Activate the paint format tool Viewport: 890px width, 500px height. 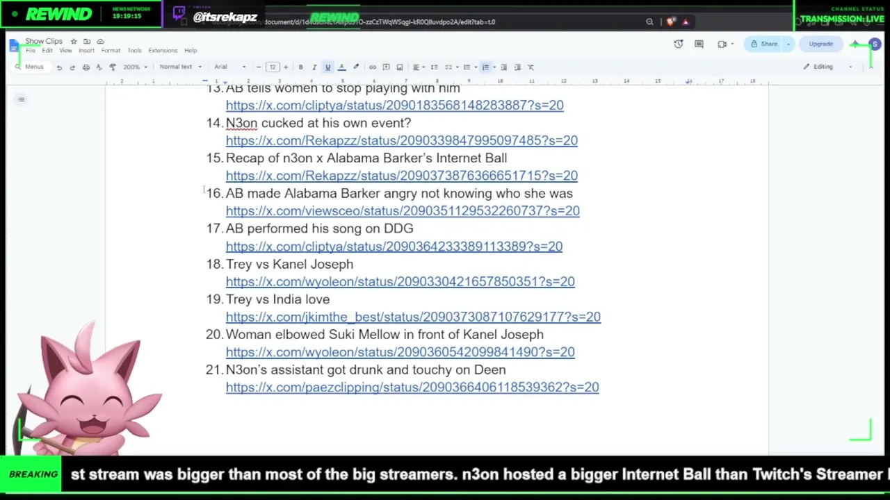click(x=112, y=67)
